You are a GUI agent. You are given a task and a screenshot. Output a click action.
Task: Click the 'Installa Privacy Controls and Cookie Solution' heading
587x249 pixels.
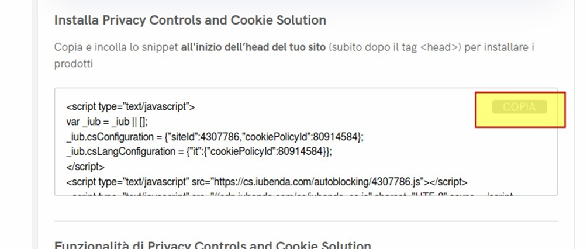point(190,20)
